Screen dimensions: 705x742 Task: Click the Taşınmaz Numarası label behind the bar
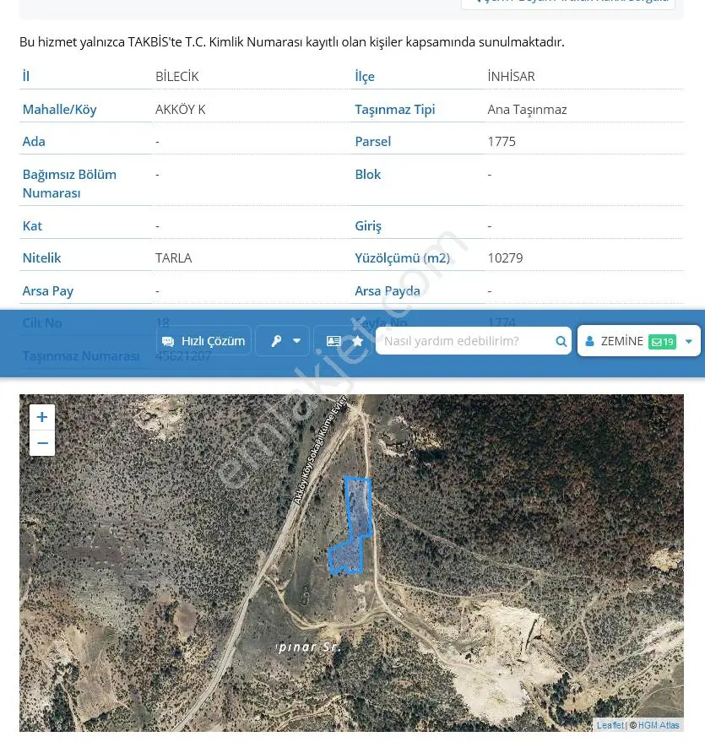[x=81, y=356]
